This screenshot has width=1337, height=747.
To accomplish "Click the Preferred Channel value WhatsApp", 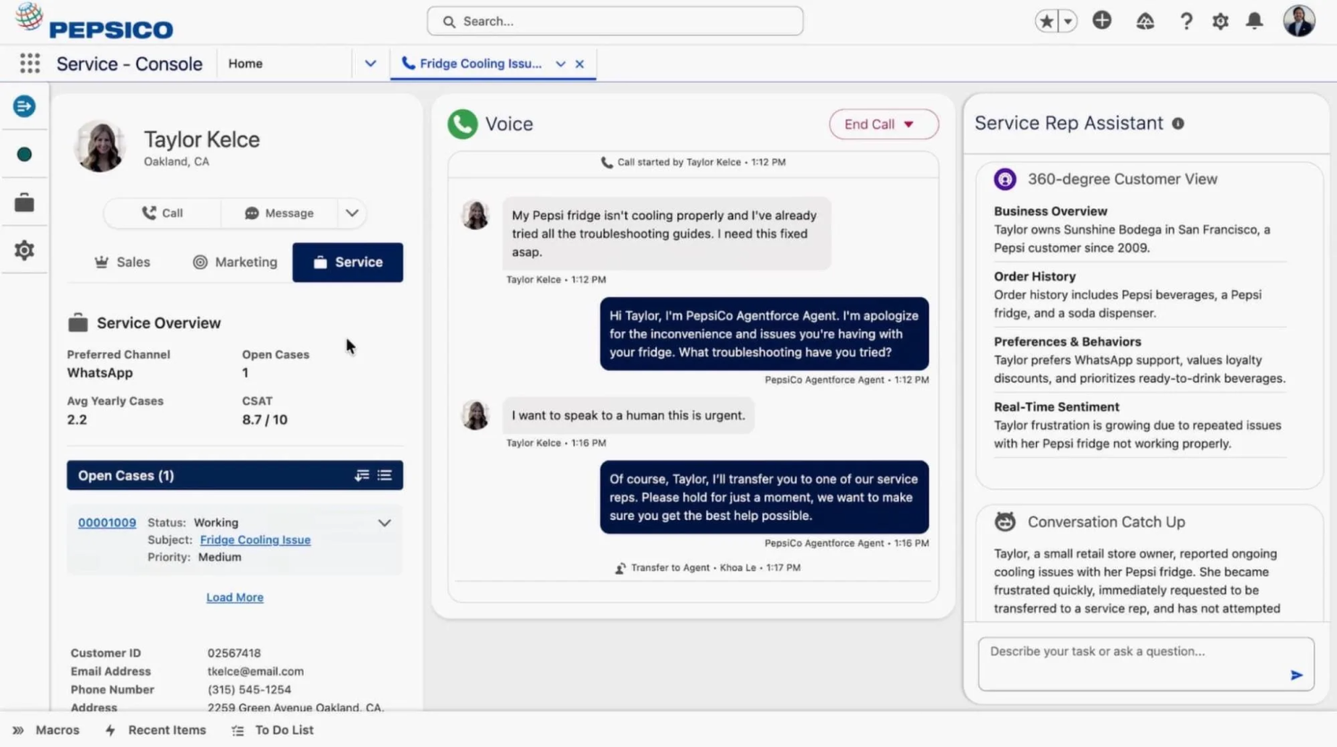I will pos(100,373).
